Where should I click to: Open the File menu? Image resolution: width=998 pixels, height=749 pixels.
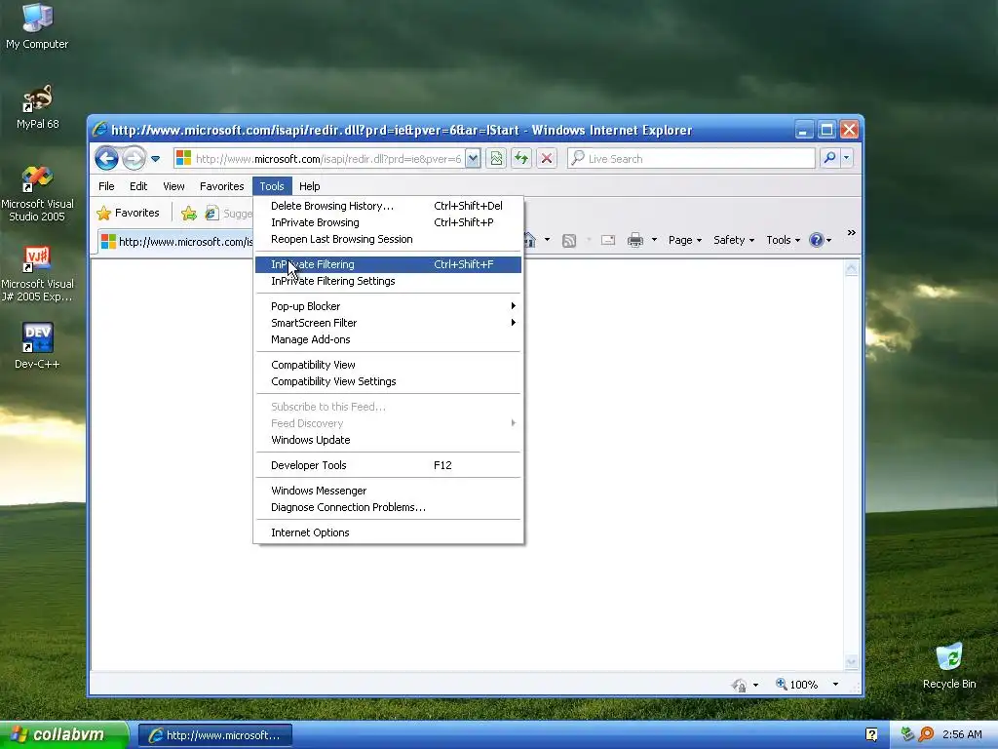point(106,186)
